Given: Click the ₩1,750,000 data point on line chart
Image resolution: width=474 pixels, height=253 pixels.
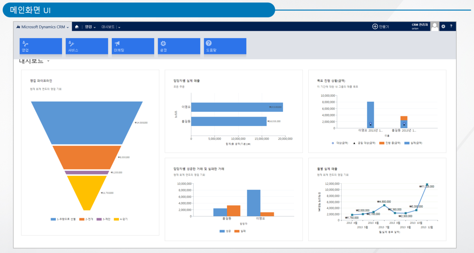Looking at the screenshot, I should click(x=352, y=215).
